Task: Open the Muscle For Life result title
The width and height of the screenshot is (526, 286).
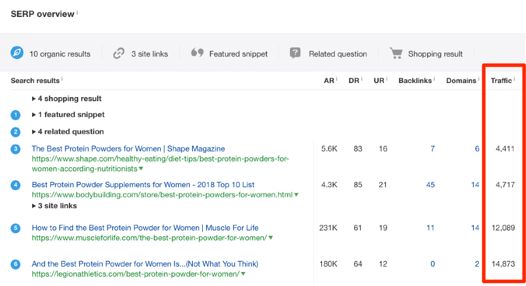Action: [145, 228]
